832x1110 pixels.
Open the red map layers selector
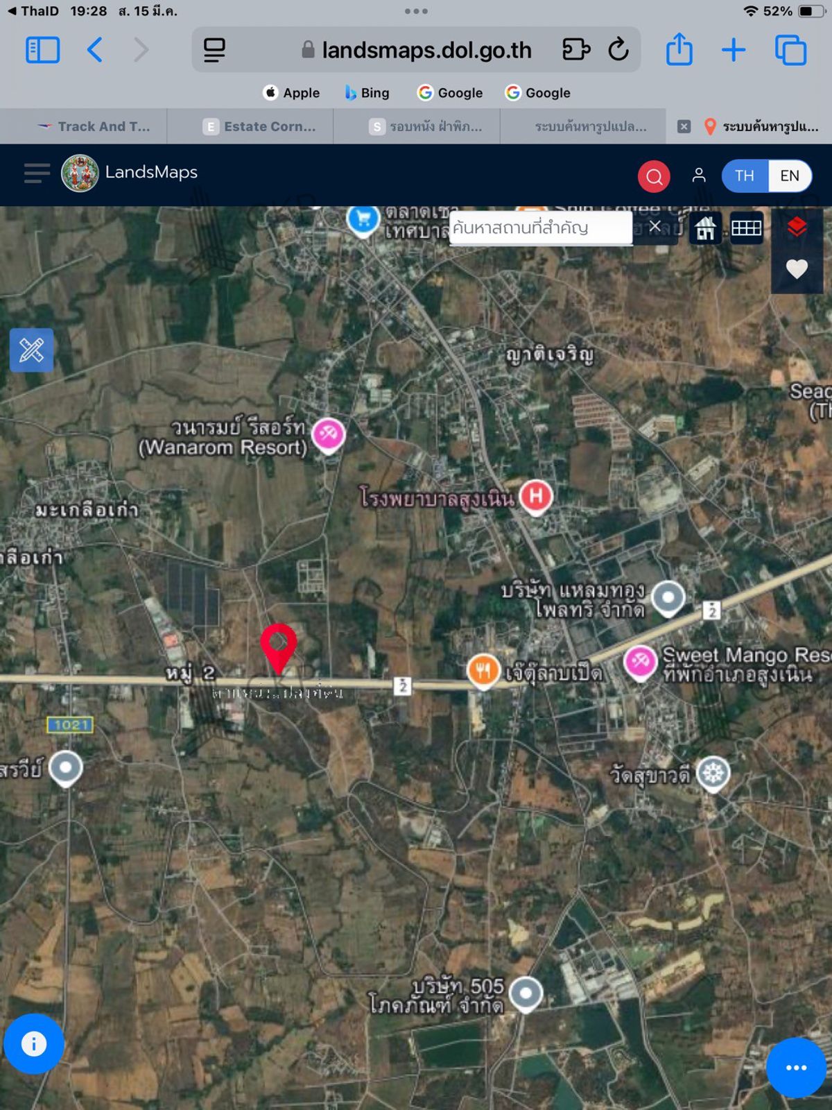(797, 226)
